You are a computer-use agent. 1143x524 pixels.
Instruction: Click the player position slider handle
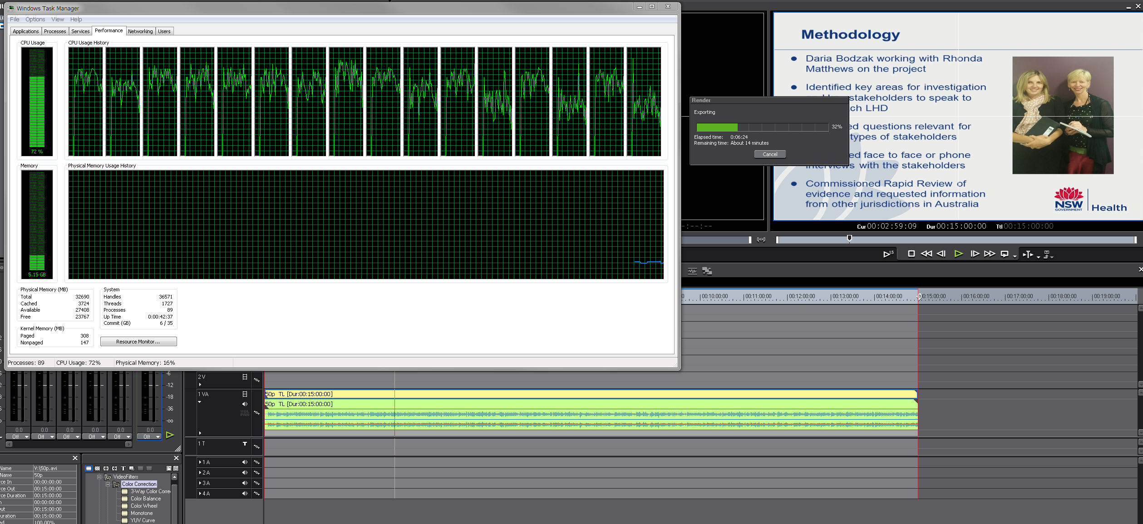pos(849,239)
